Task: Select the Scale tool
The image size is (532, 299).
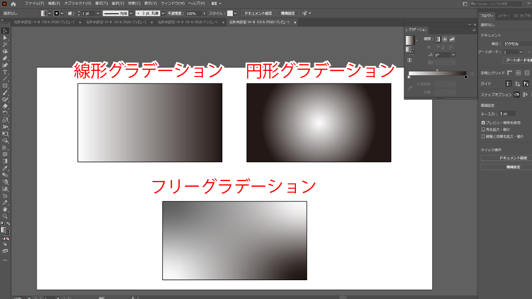Action: (x=5, y=120)
